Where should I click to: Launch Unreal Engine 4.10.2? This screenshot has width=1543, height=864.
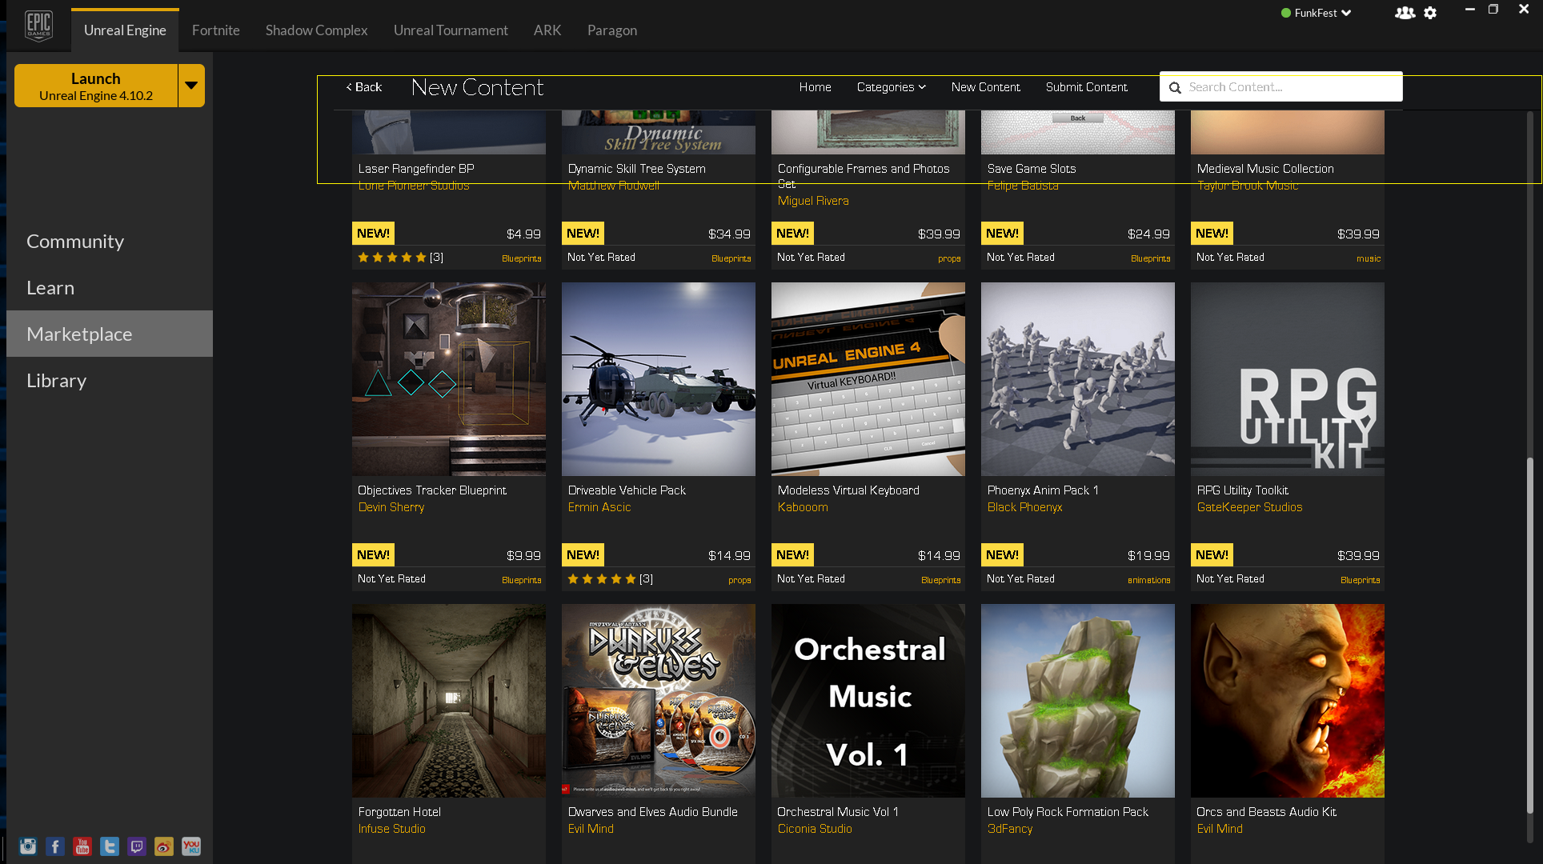coord(96,86)
